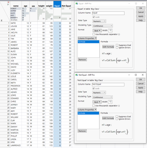Click Remove in the Equal dialog
This screenshot has height=148, width=147.
pos(82,60)
